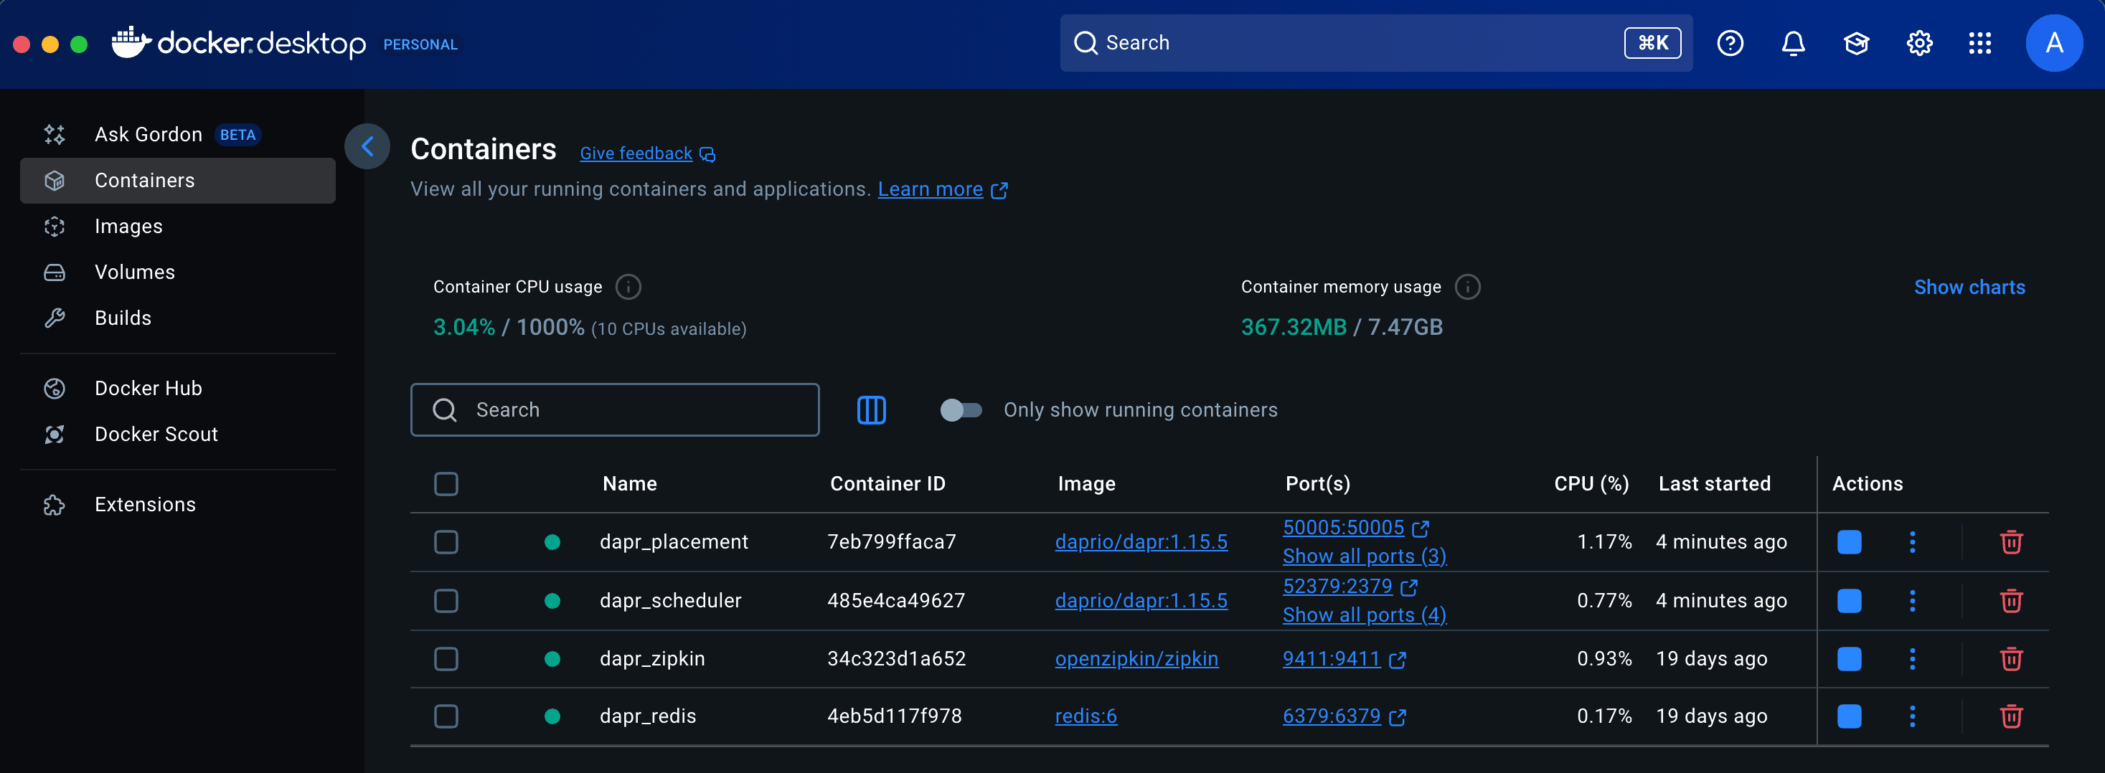Select Containers in the sidebar
This screenshot has height=773, width=2105.
coord(177,181)
